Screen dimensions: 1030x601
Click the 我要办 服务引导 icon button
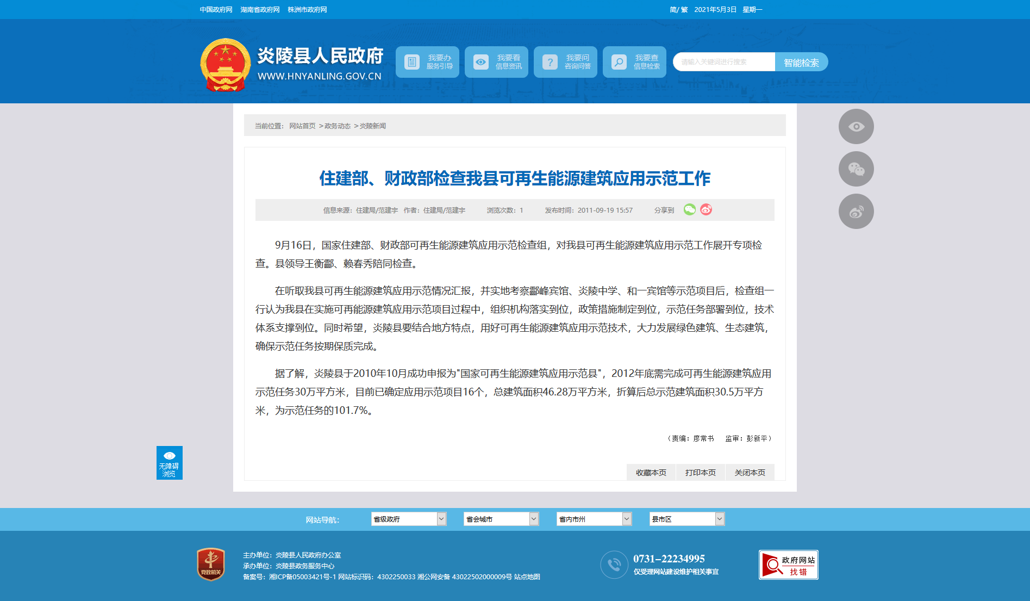tap(427, 62)
